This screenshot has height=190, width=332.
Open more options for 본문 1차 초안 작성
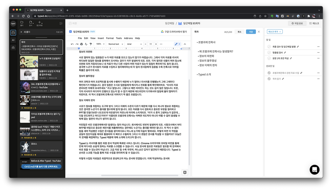click(x=318, y=58)
